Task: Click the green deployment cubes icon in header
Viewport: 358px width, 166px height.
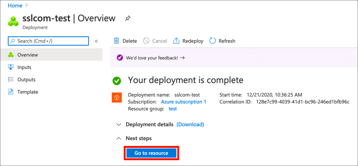Action: pos(14,21)
